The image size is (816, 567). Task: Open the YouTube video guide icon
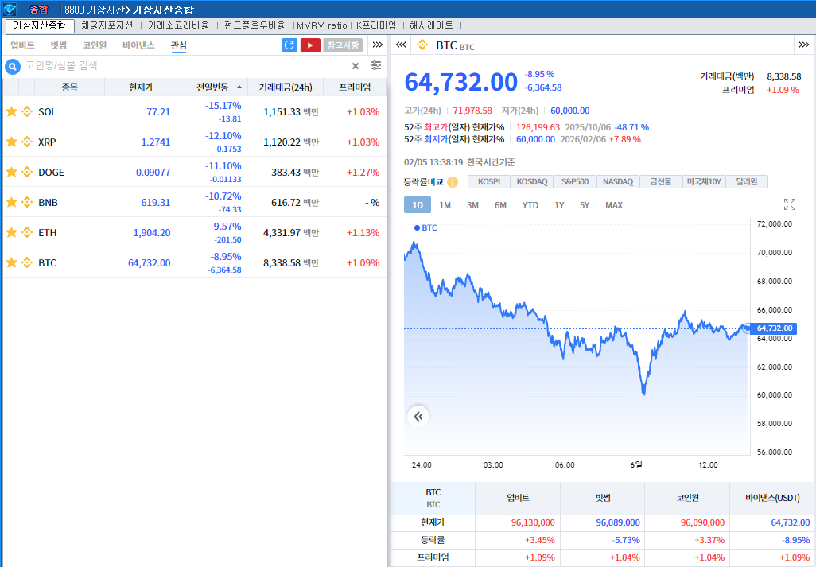pos(310,45)
